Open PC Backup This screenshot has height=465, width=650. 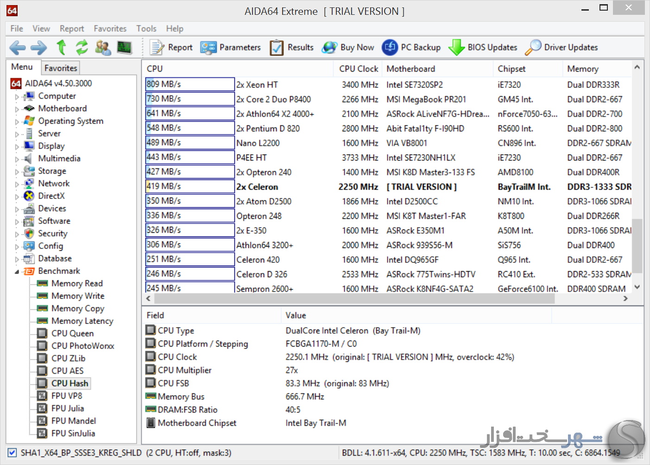(411, 47)
